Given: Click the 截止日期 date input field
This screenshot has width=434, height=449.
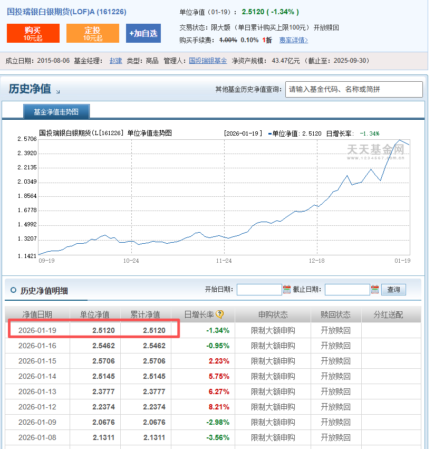Looking at the screenshot, I should coord(347,290).
